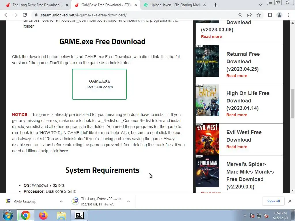This screenshot has height=221, width=295.
Task: Expand options for GAME.exe.zip download
Action: click(x=61, y=201)
